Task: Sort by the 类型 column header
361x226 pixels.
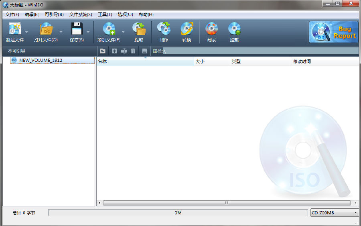Action: [261, 61]
